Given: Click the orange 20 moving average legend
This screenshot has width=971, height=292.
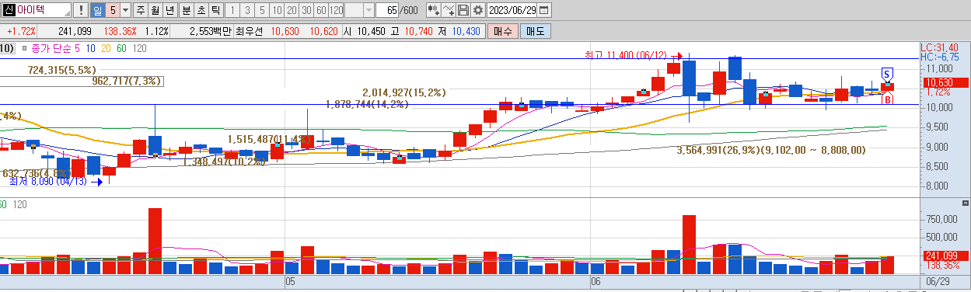Looking at the screenshot, I should (x=106, y=48).
